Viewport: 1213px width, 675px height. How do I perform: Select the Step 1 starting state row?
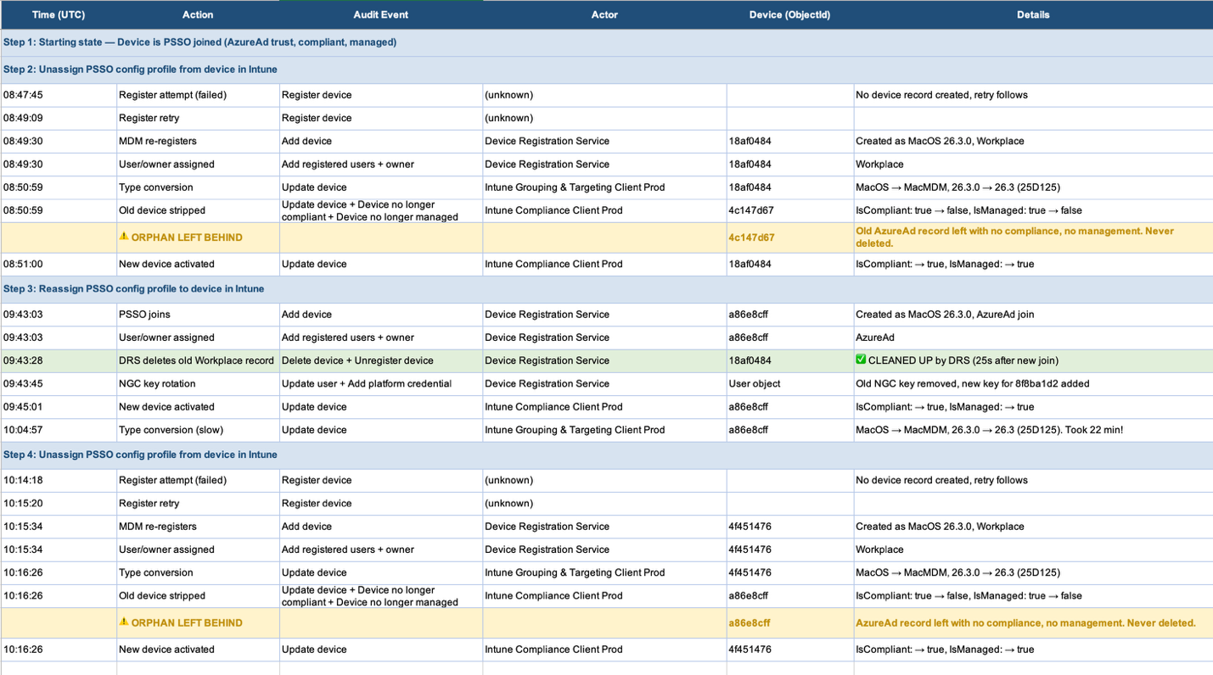(199, 42)
